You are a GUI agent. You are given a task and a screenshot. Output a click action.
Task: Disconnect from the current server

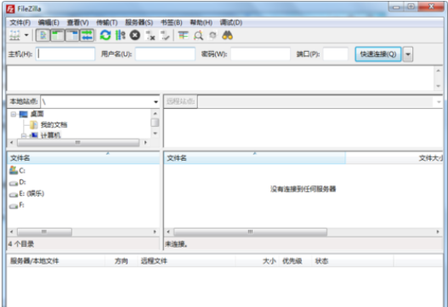pyautogui.click(x=150, y=36)
